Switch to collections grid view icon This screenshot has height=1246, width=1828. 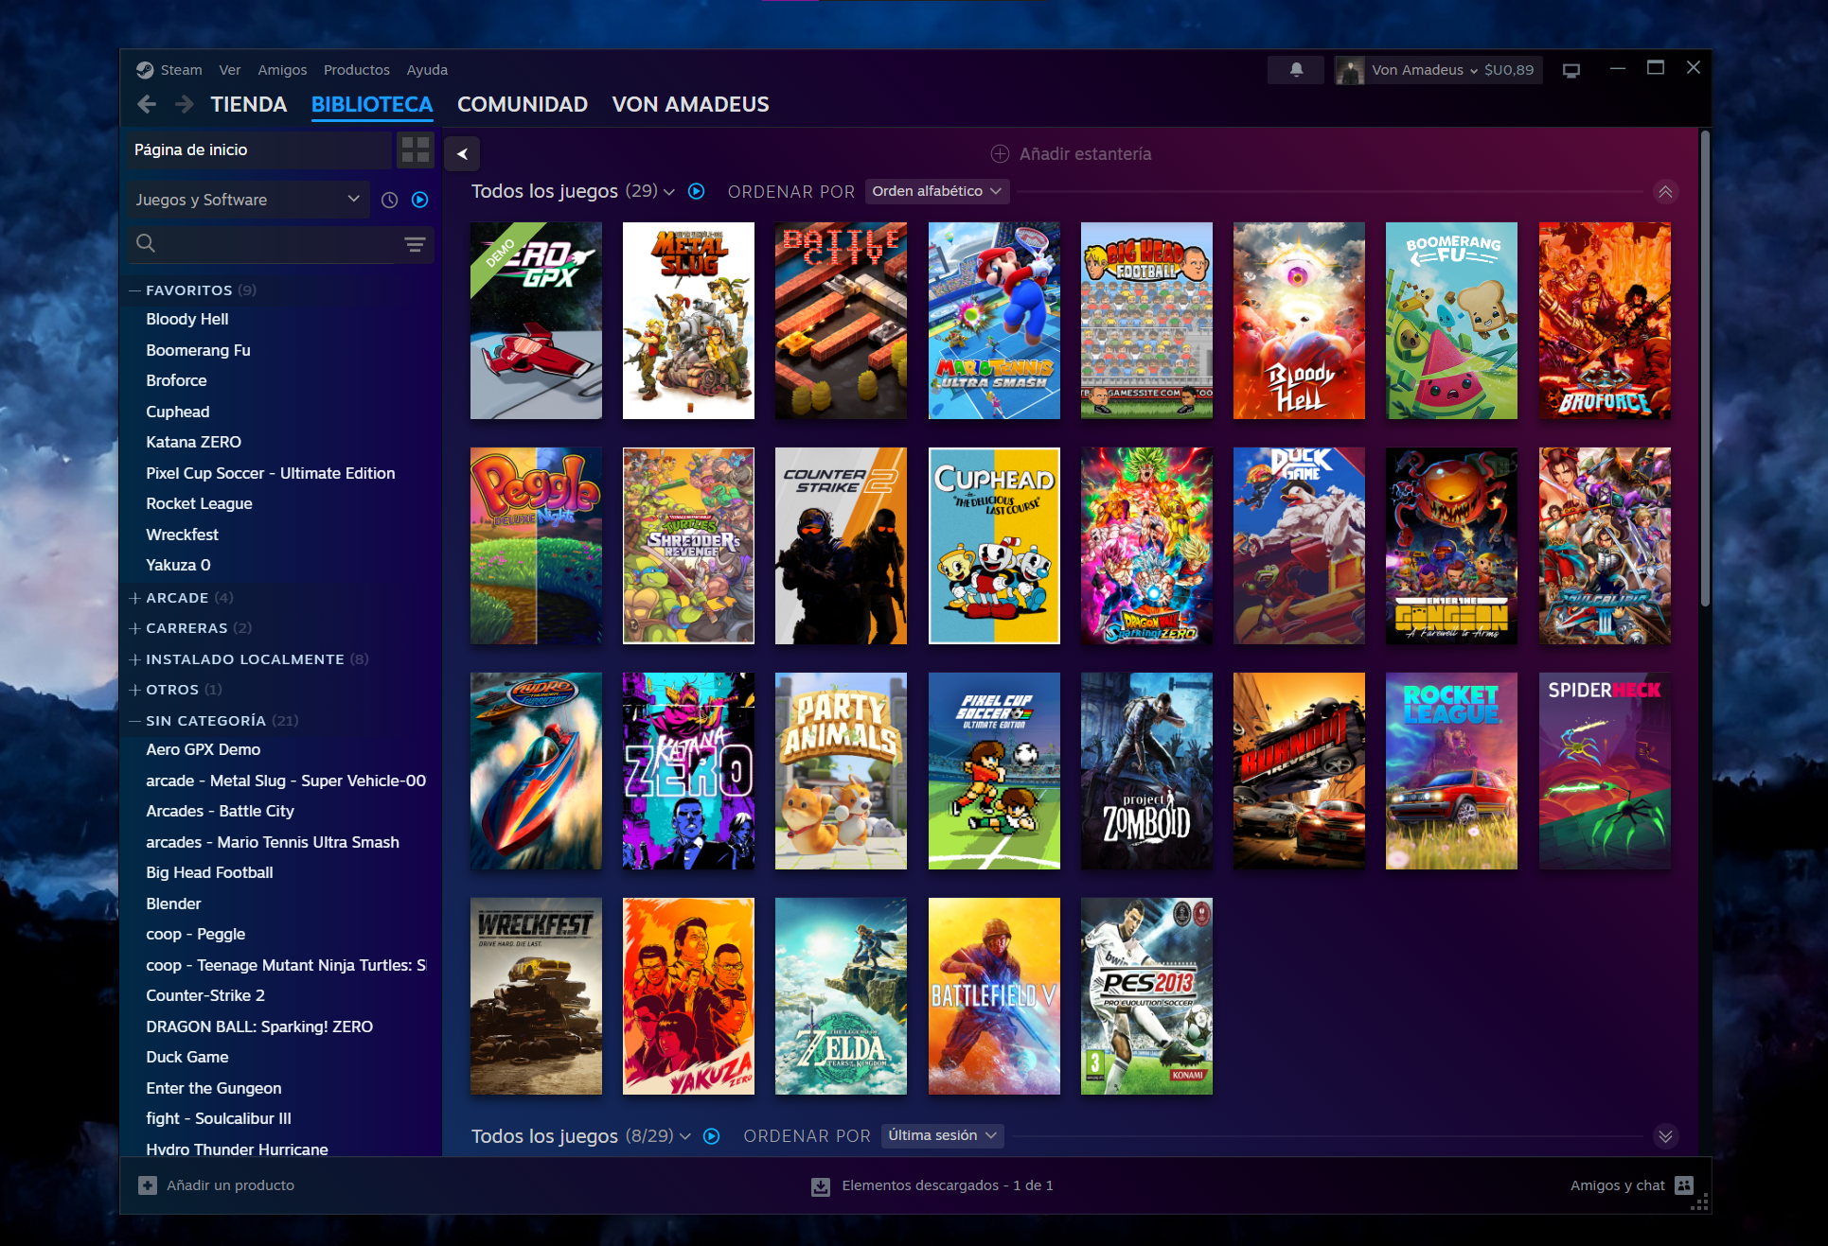tap(415, 149)
